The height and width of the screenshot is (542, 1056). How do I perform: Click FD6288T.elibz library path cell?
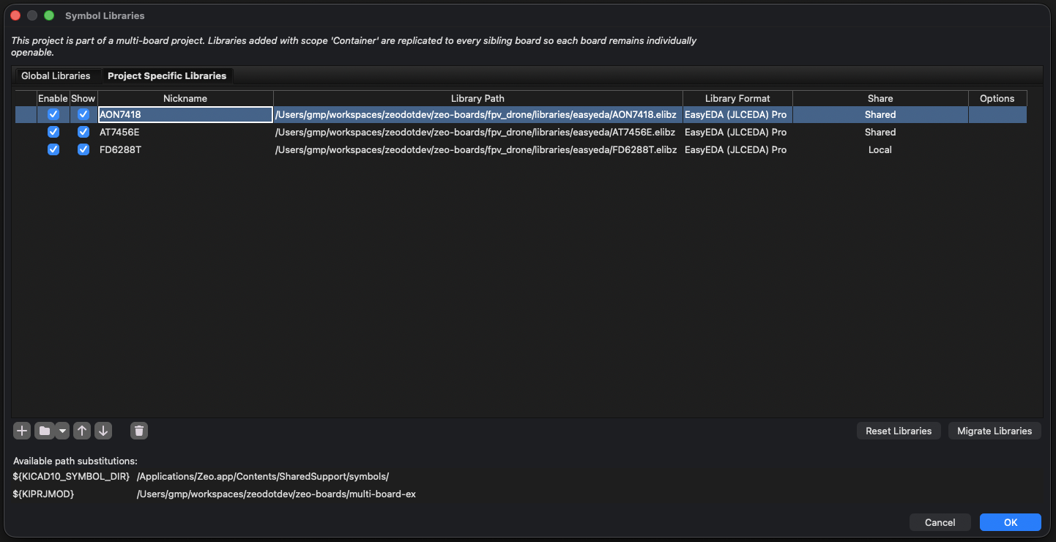478,149
